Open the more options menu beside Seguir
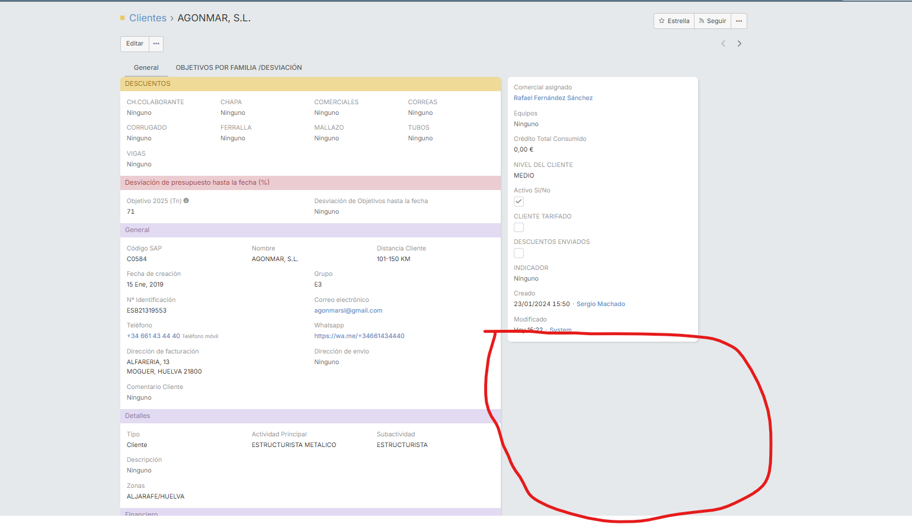This screenshot has width=912, height=524. pyautogui.click(x=739, y=21)
